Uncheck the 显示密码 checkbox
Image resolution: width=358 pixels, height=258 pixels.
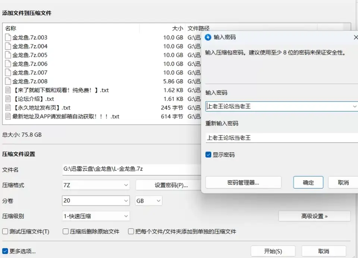coord(208,155)
